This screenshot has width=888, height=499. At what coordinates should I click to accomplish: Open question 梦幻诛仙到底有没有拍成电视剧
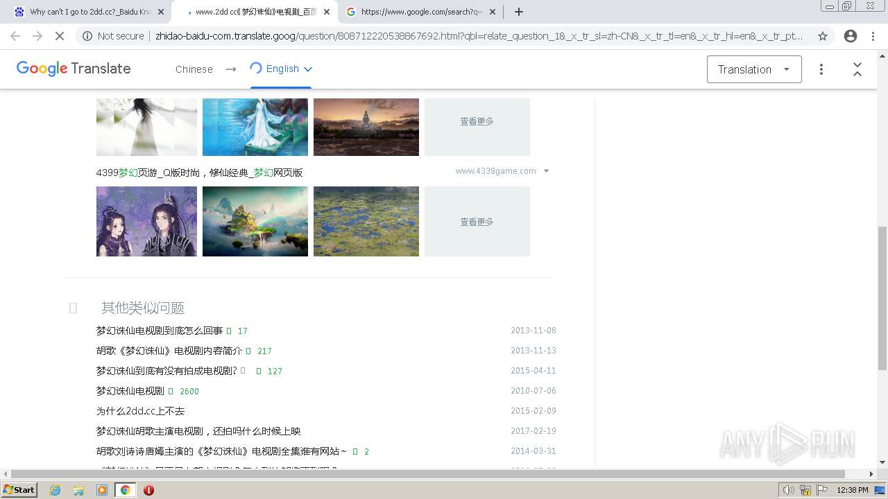coord(166,371)
